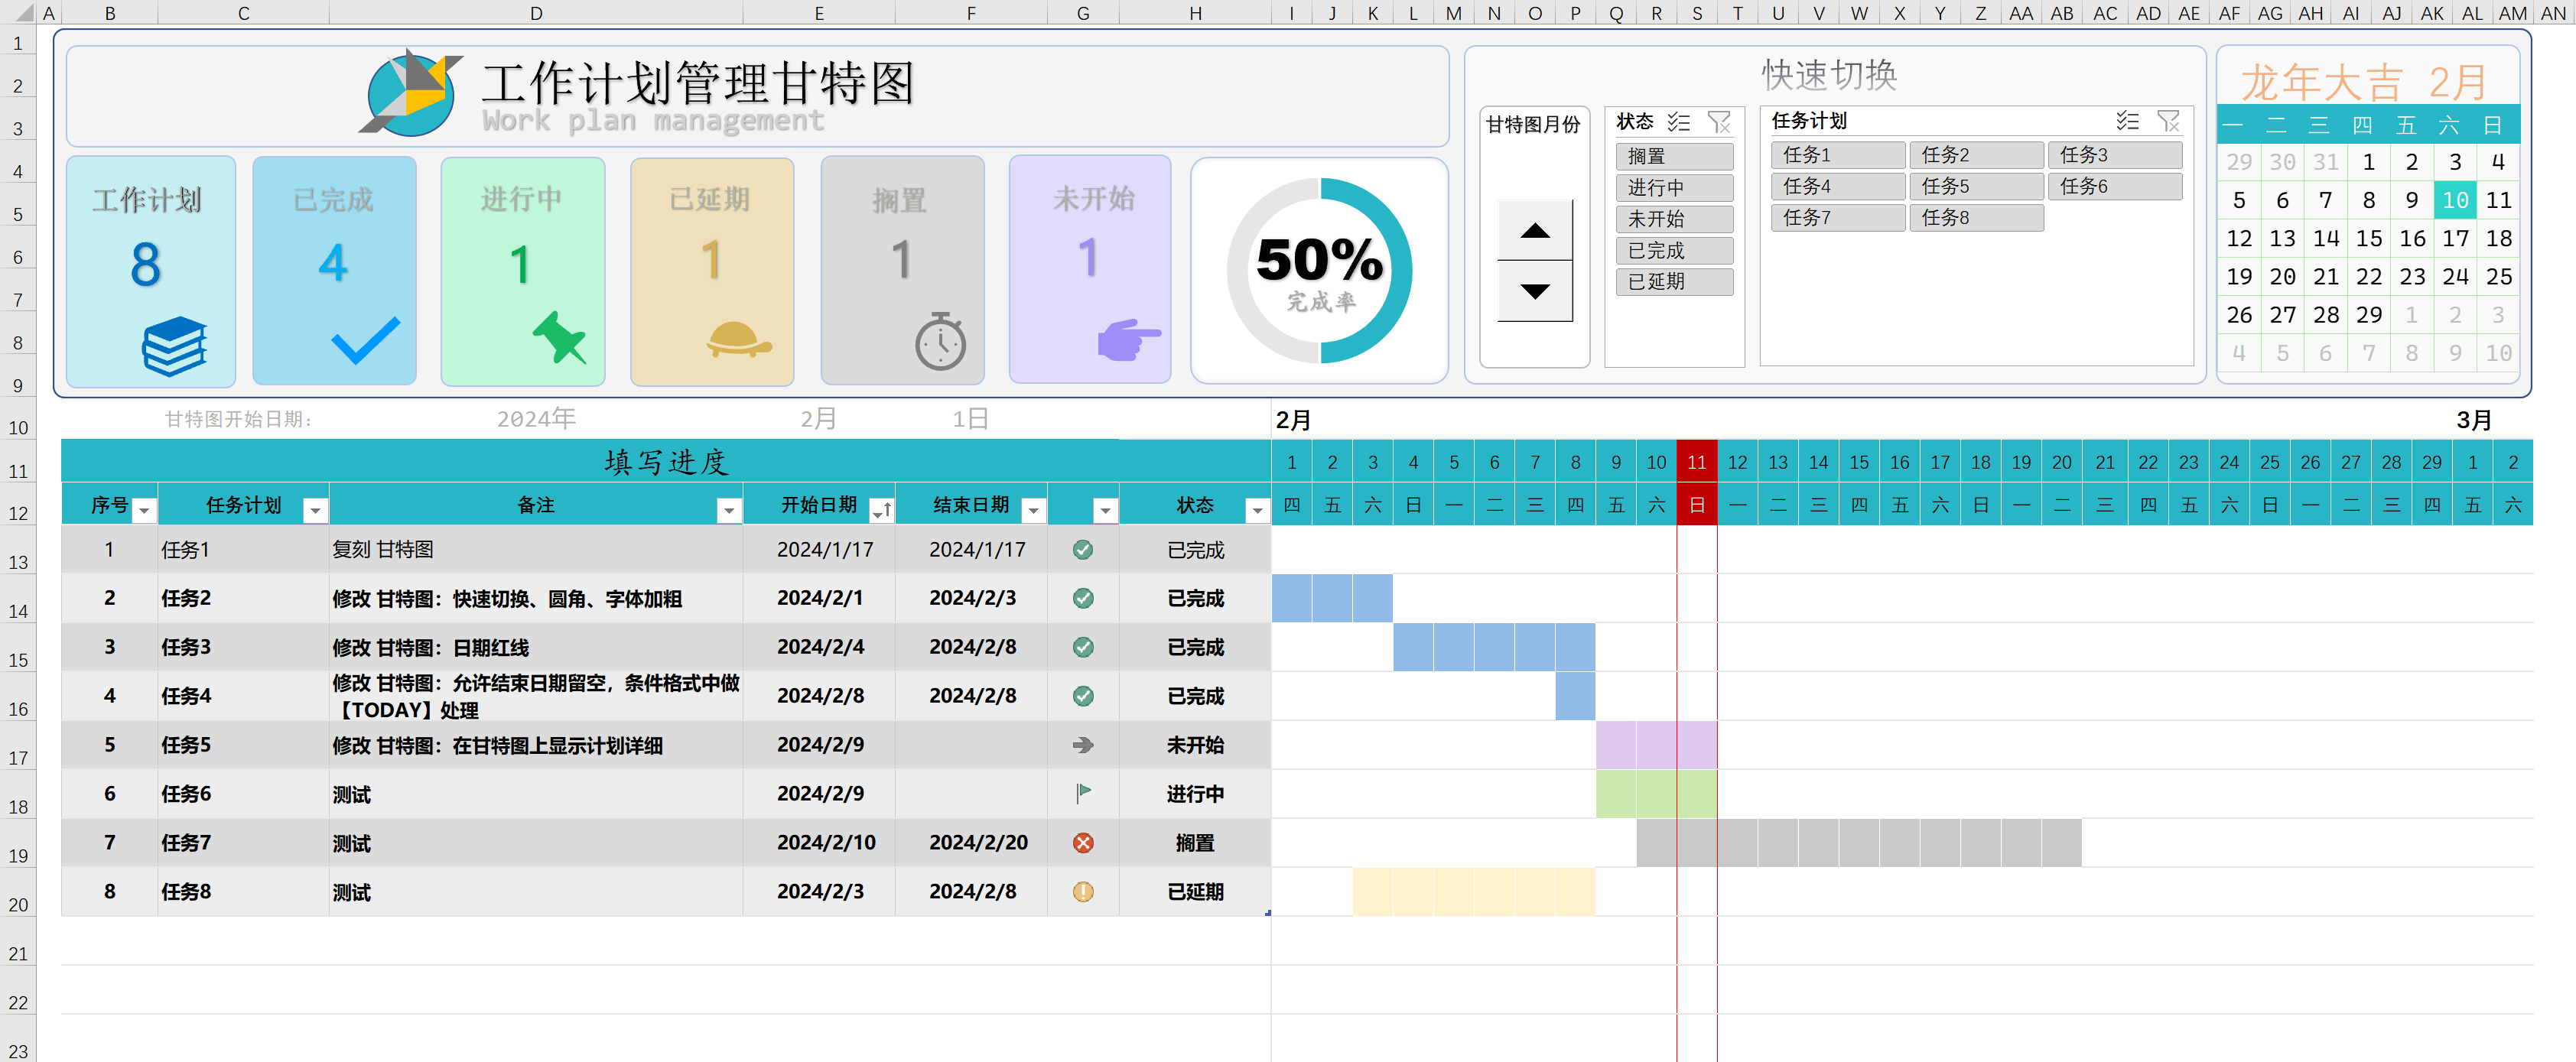The height and width of the screenshot is (1062, 2576).
Task: Click the stacked books icon under 工作计划
Action: coord(174,346)
